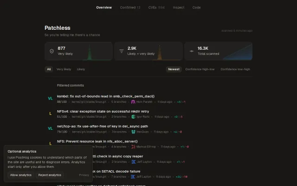Click the HanDuan author avatar

[133, 132]
